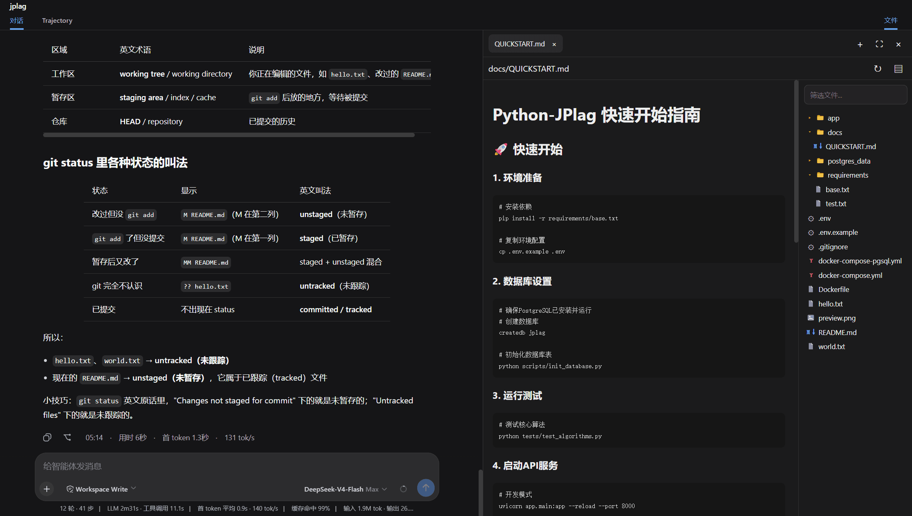This screenshot has width=912, height=516.
Task: Toggle the file list sidebar icon
Action: (x=898, y=69)
